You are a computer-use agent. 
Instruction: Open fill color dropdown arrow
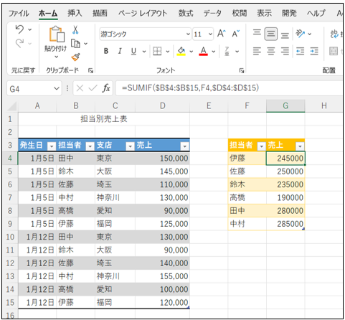192,52
